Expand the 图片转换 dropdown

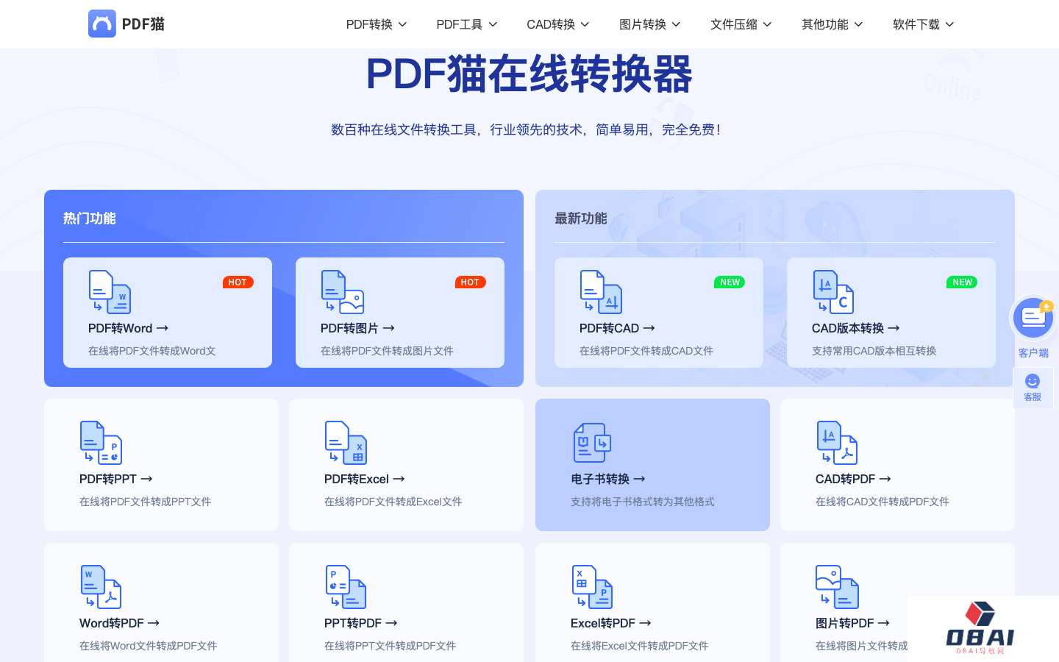tap(649, 24)
